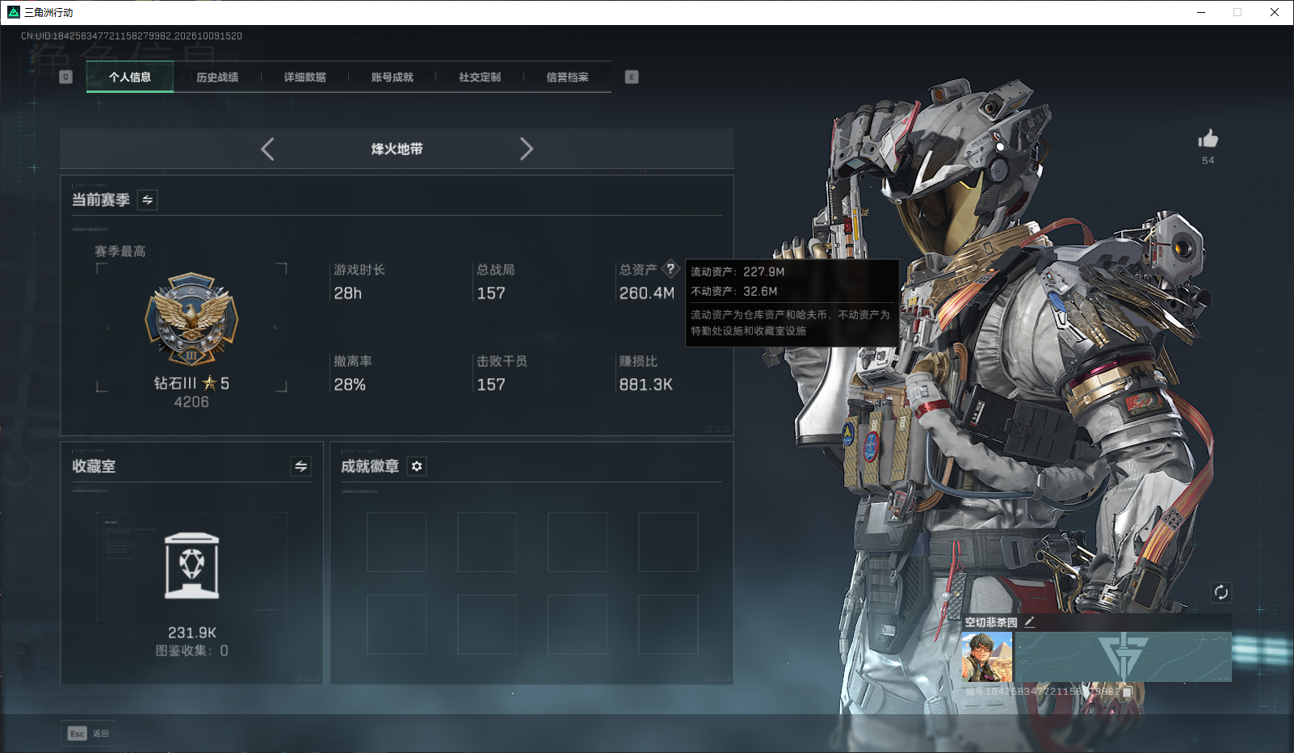The image size is (1294, 753).
Task: Copy the player ID with copy icon
Action: coord(1128,692)
